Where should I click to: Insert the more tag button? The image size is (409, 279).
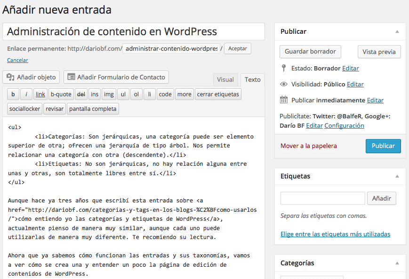click(184, 94)
